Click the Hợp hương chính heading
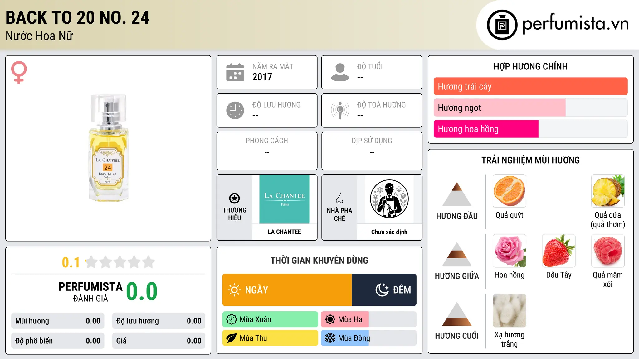639x359 pixels. (530, 66)
